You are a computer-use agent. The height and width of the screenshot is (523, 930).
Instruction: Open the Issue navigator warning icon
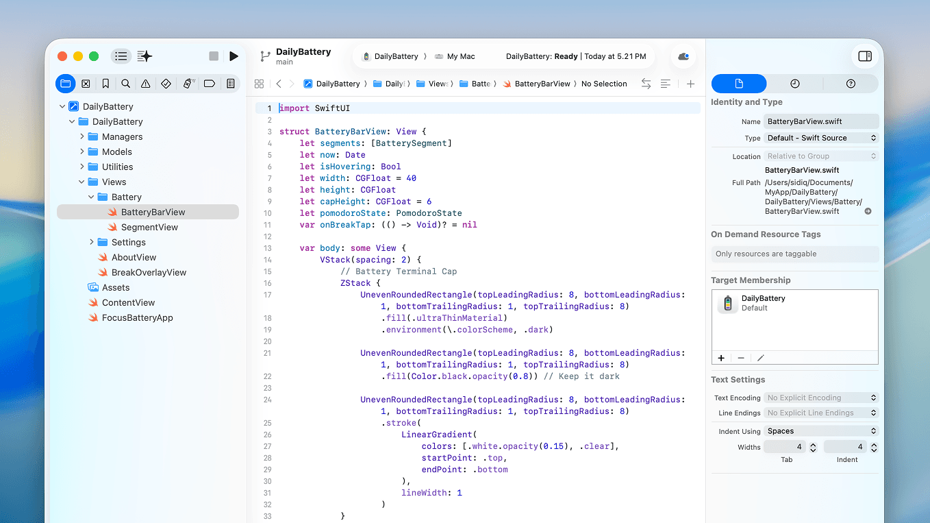[146, 84]
